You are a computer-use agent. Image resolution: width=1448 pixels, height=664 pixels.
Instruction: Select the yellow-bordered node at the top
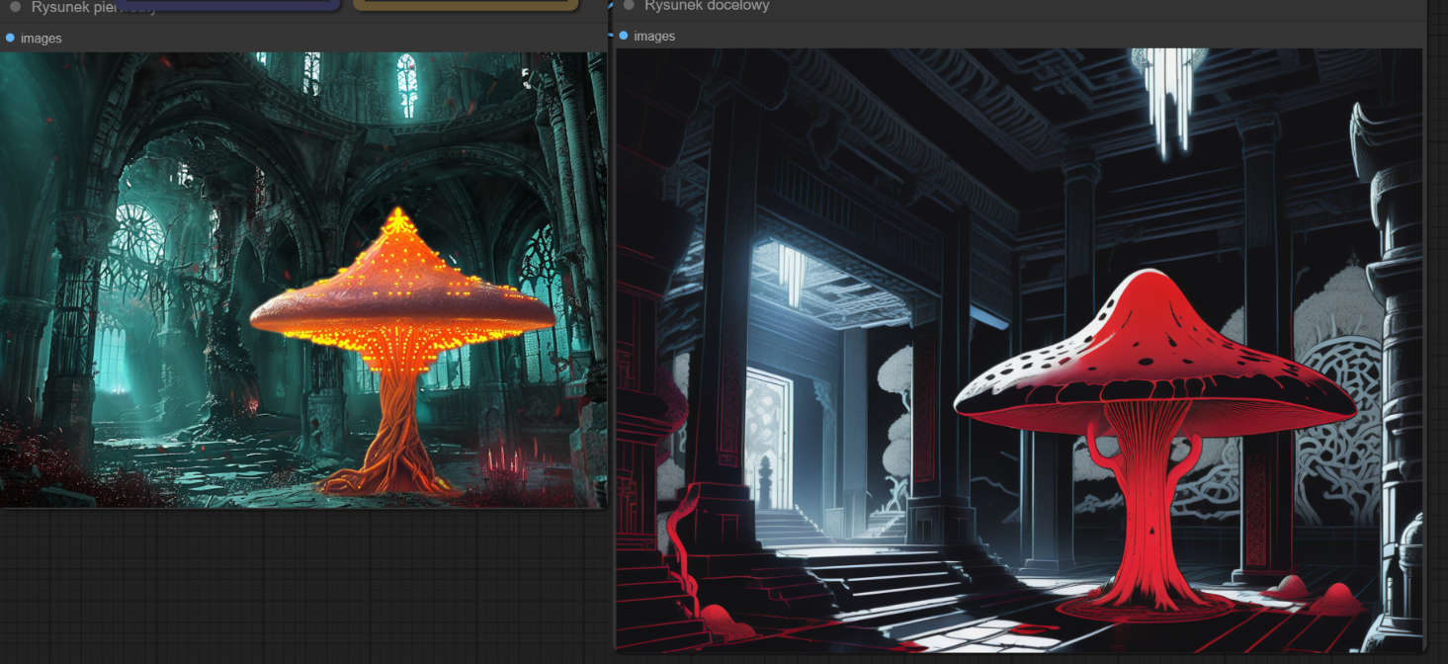click(465, 4)
